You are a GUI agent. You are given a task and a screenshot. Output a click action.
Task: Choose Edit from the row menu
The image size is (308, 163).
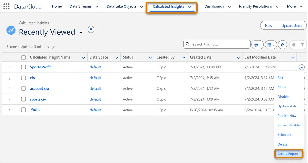tap(280, 78)
